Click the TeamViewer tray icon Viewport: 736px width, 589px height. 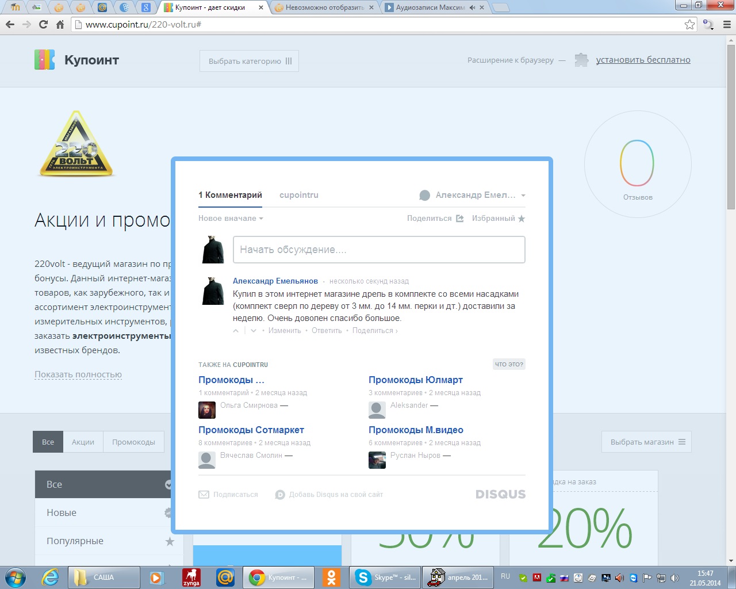point(634,577)
